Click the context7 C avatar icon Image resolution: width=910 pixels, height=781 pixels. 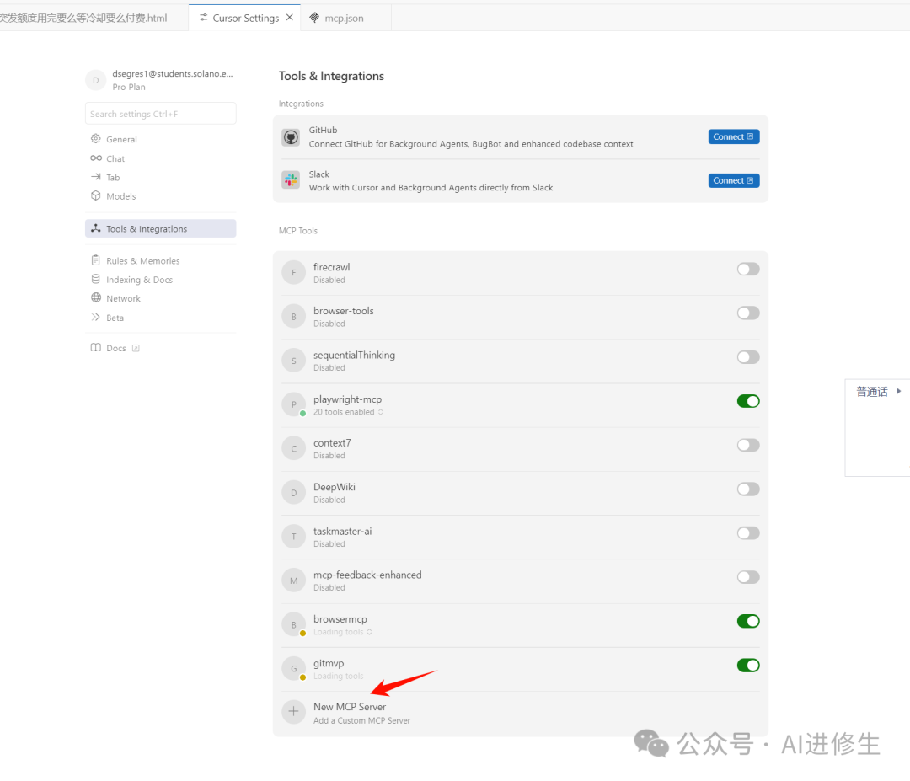[x=294, y=448]
